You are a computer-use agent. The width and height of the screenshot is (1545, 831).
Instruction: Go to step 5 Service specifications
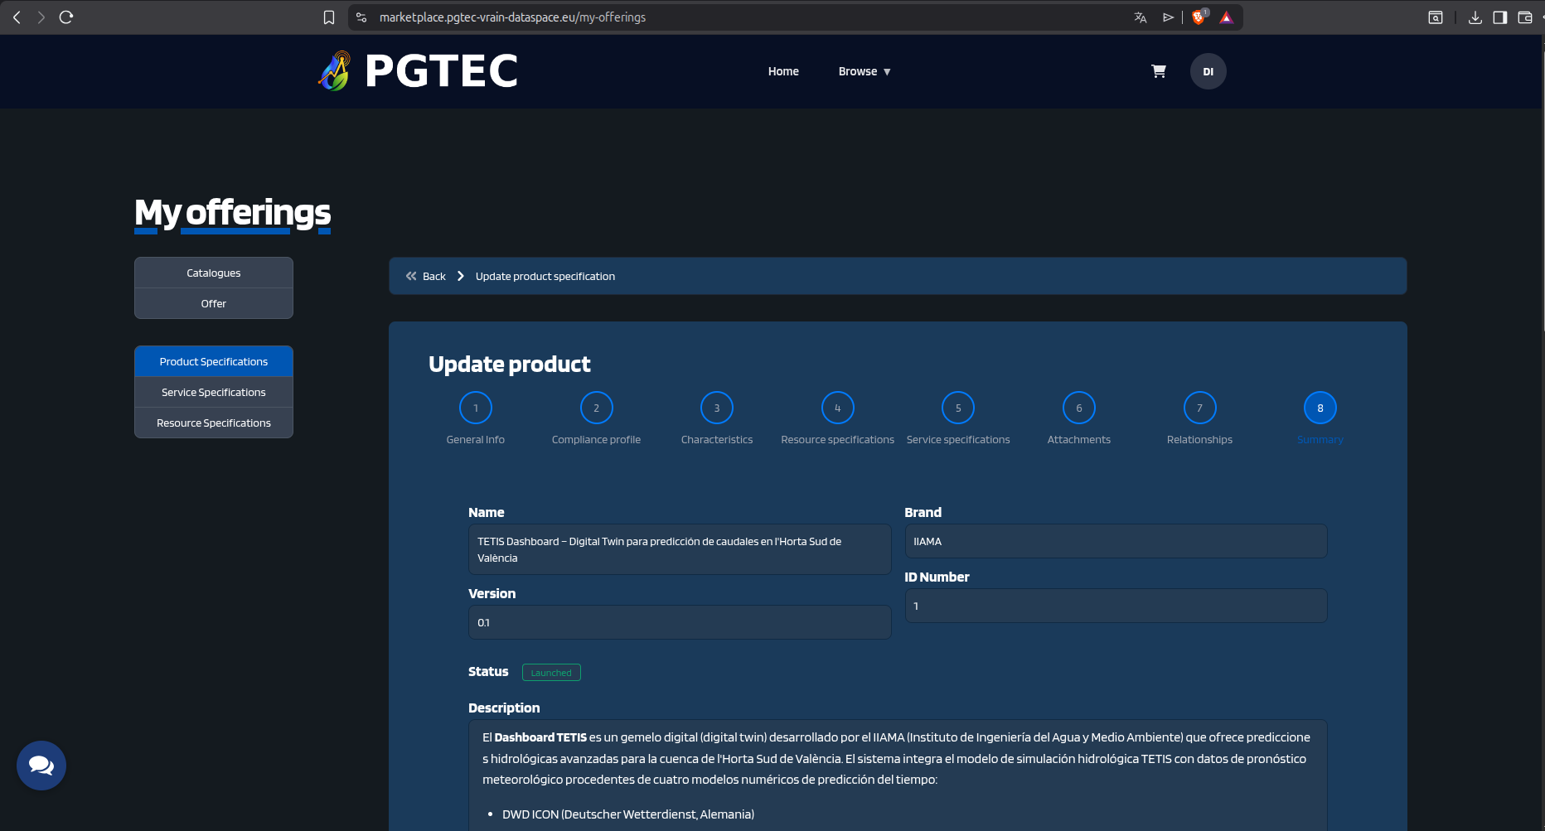coord(958,408)
